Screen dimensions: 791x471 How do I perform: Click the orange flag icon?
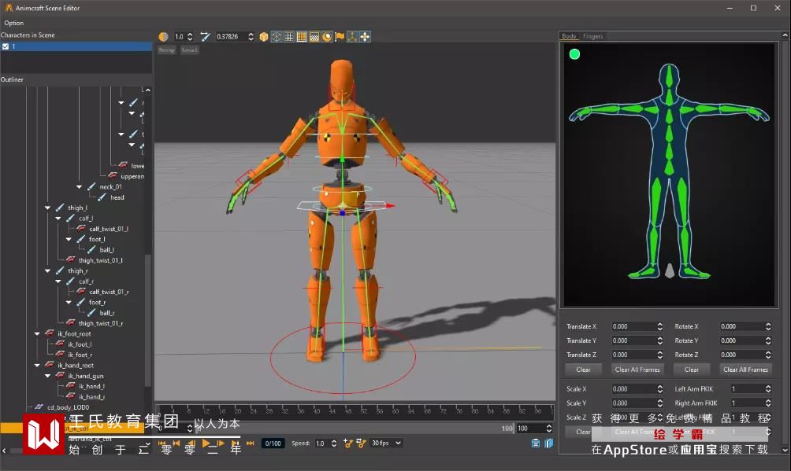tap(340, 37)
